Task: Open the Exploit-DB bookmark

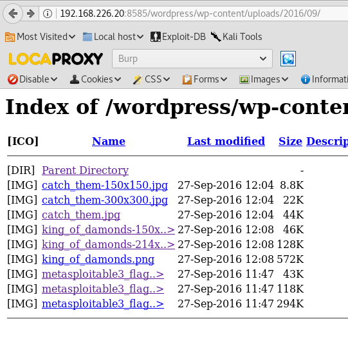Action: pos(178,37)
